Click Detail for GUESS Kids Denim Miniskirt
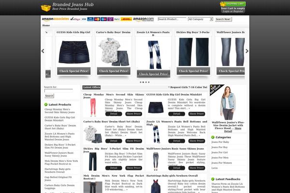 [176, 114]
